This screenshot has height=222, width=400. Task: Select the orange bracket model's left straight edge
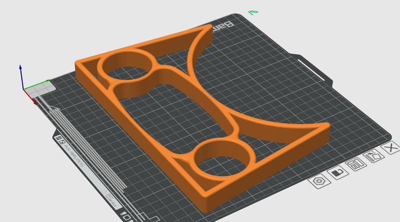pos(135,135)
